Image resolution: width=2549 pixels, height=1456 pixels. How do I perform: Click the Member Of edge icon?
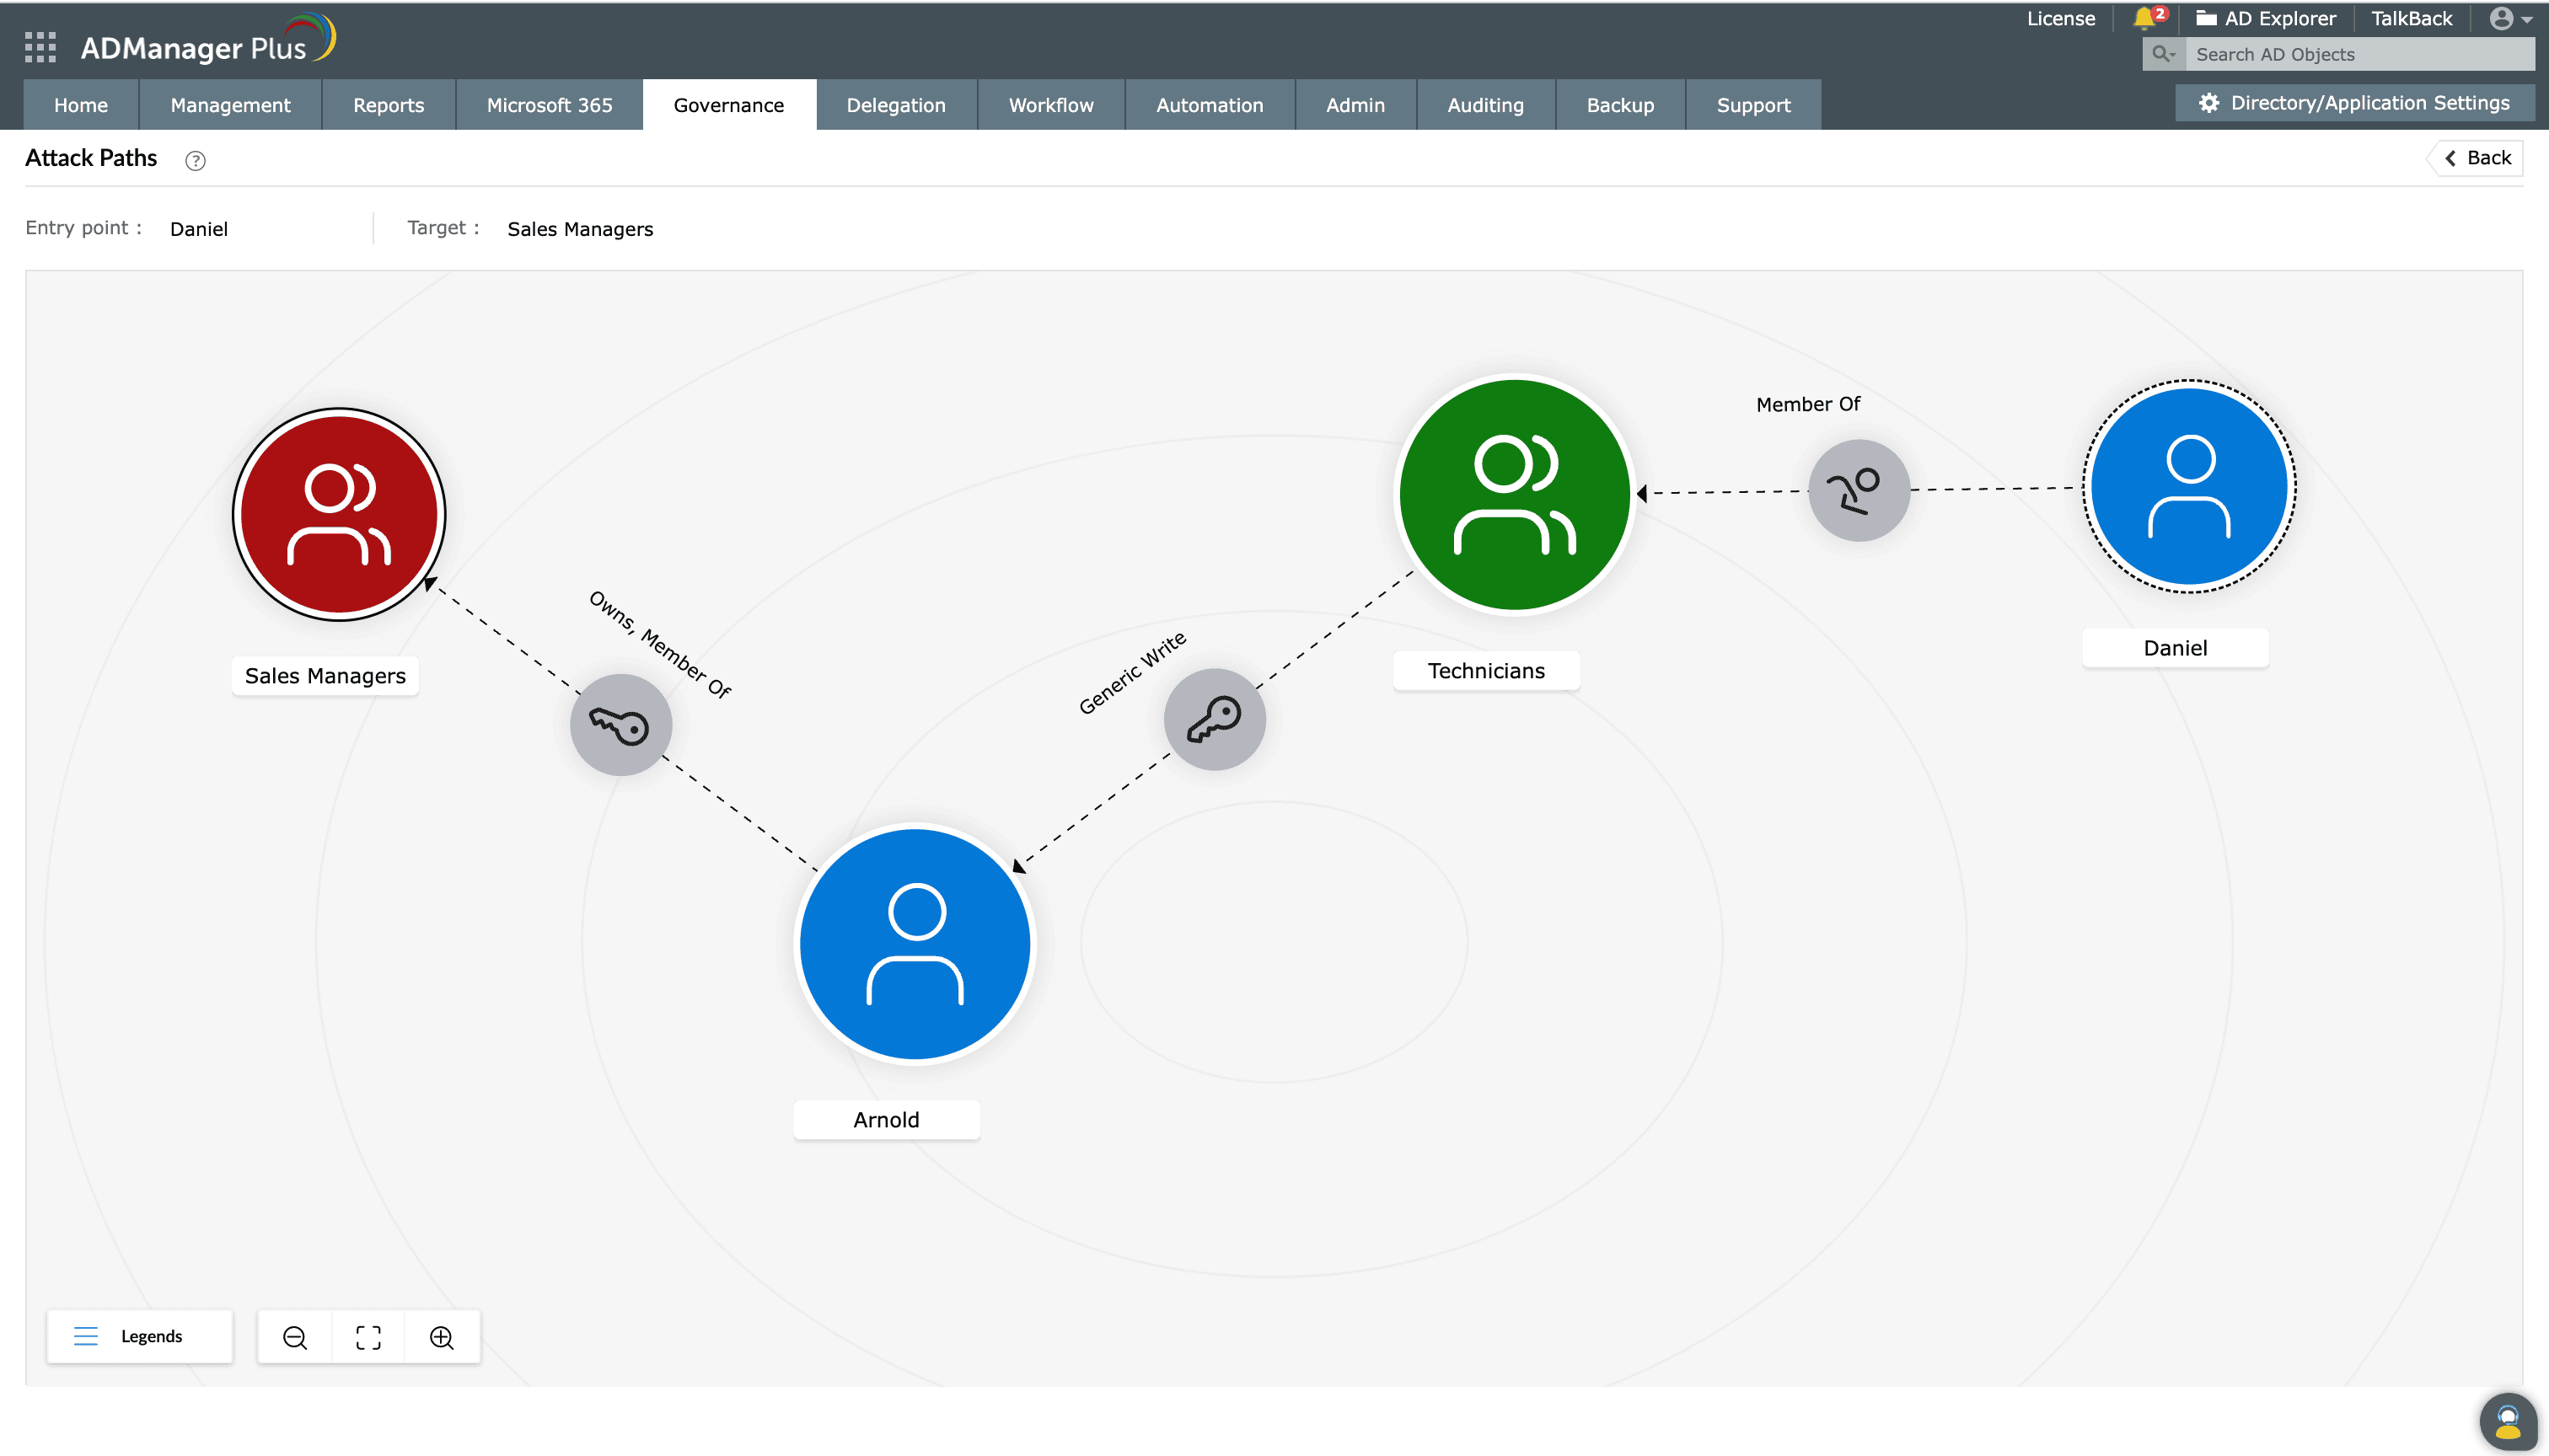(x=1858, y=490)
